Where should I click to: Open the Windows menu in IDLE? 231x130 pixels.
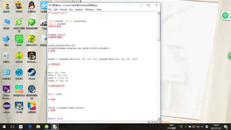tap(90, 9)
